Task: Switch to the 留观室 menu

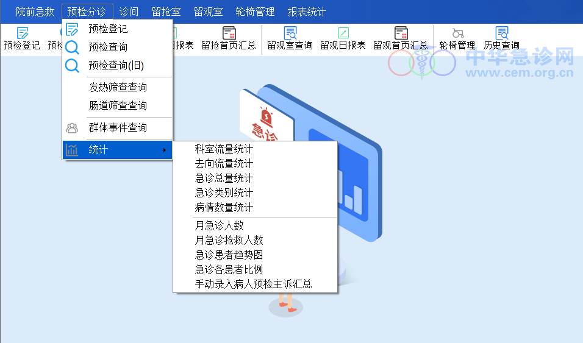Action: coord(209,12)
